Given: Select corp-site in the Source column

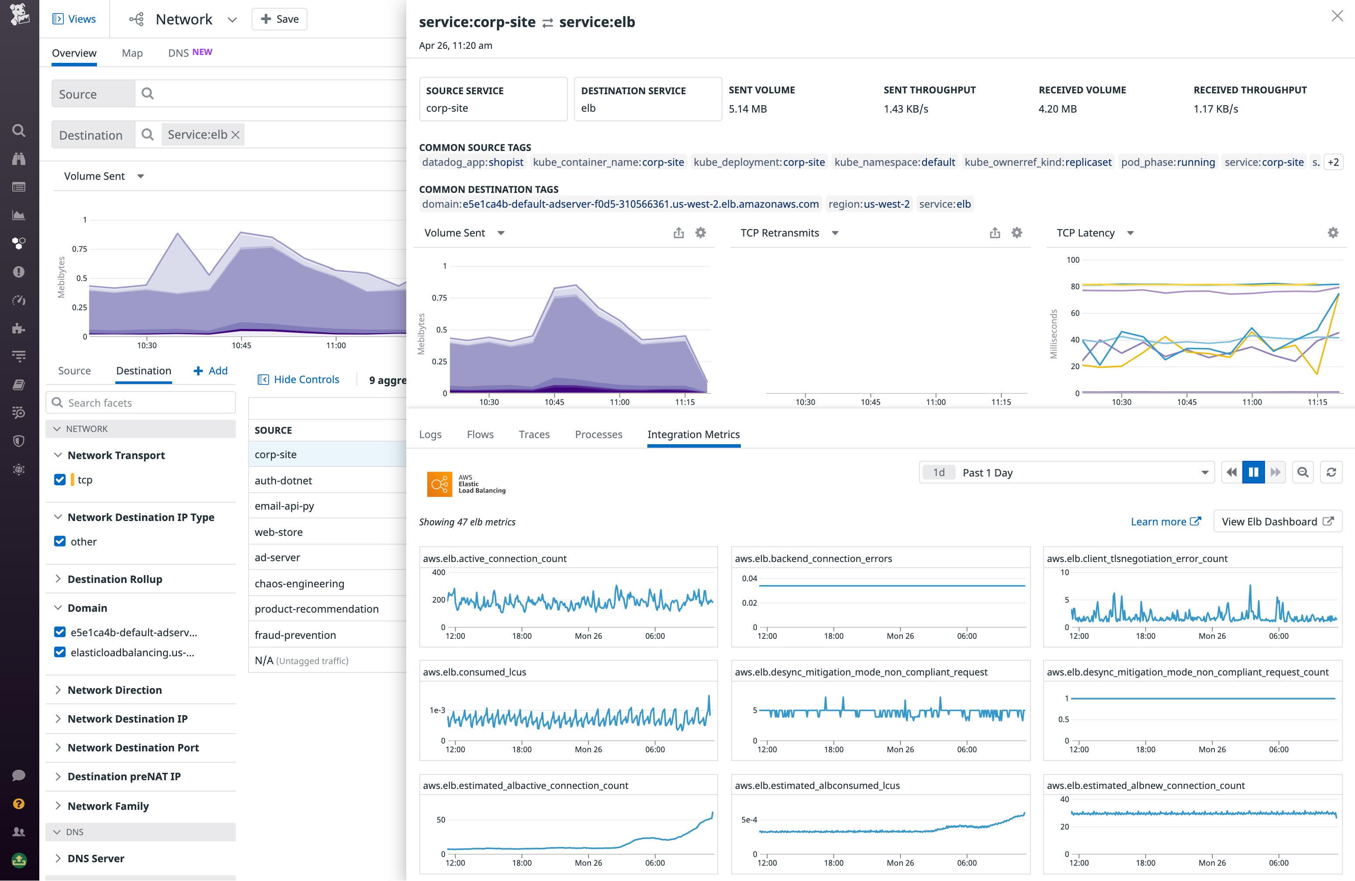Looking at the screenshot, I should click(x=276, y=454).
